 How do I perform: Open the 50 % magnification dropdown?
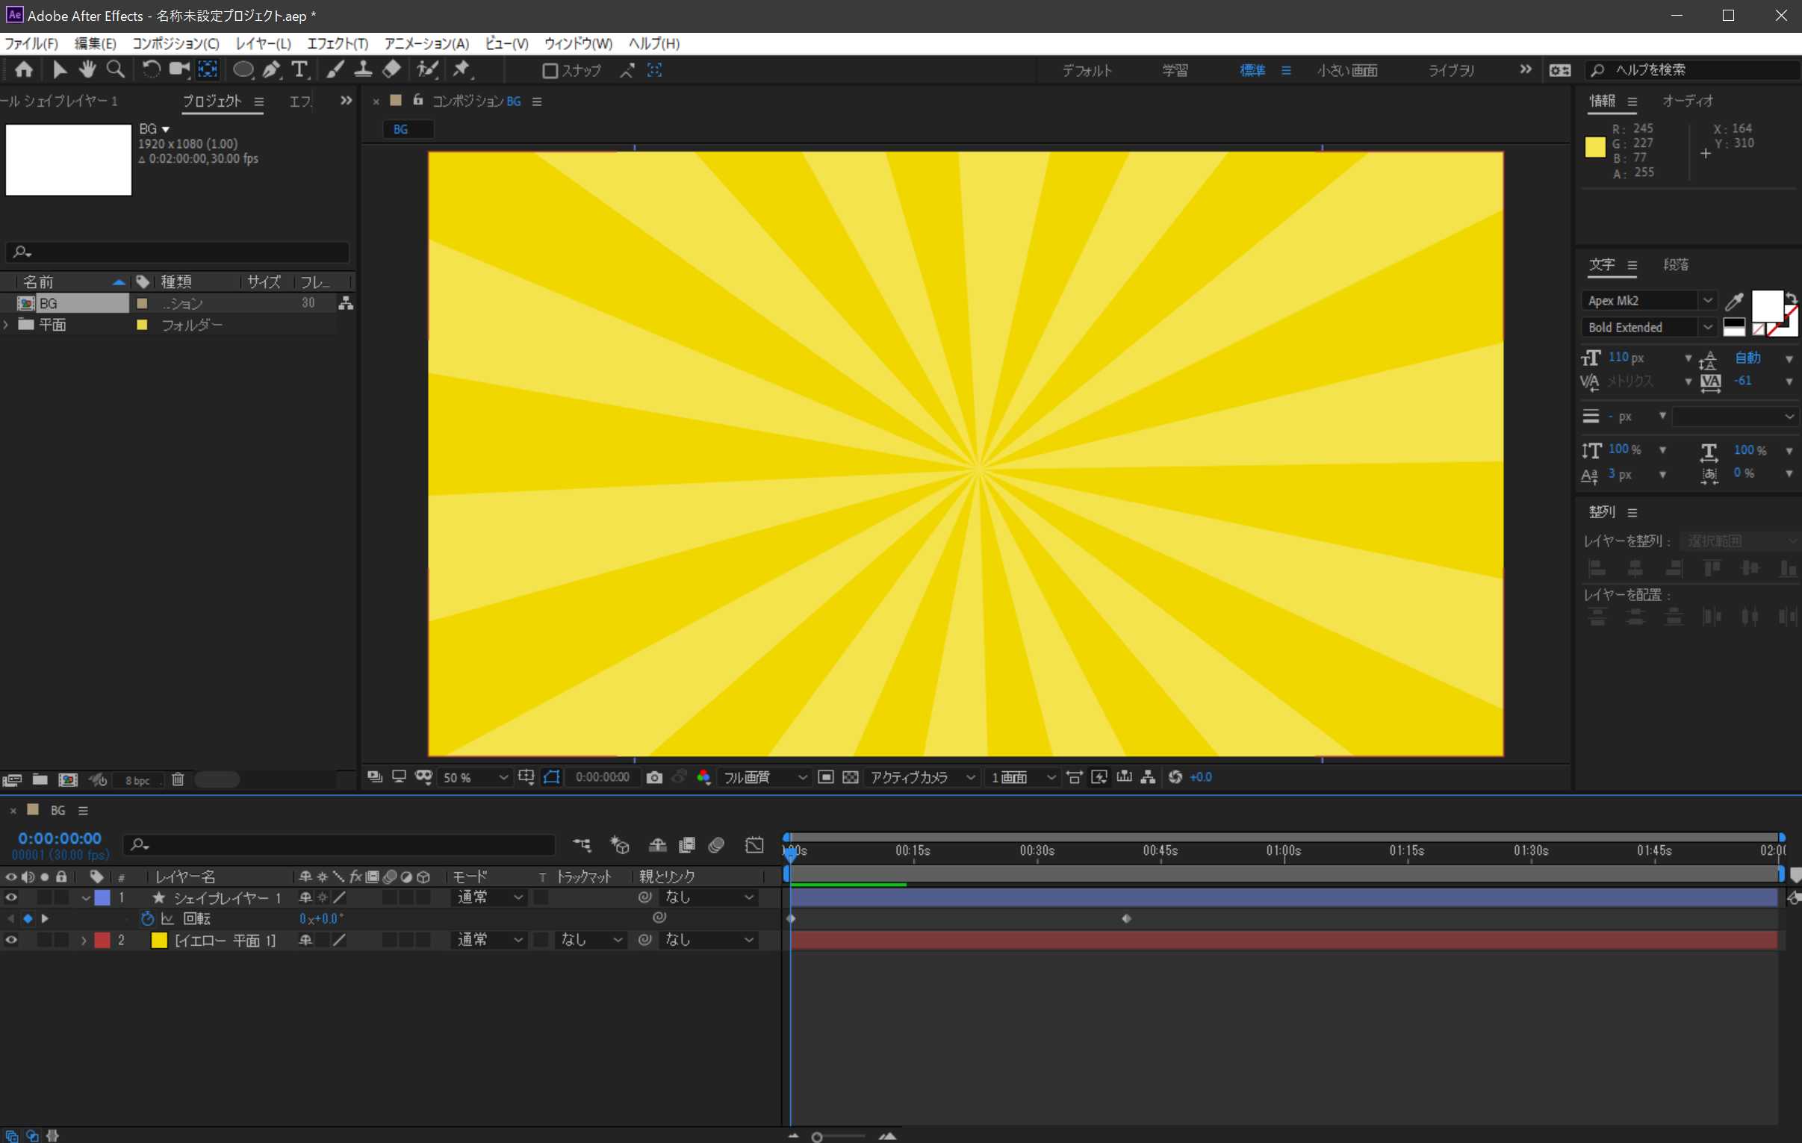pos(475,778)
